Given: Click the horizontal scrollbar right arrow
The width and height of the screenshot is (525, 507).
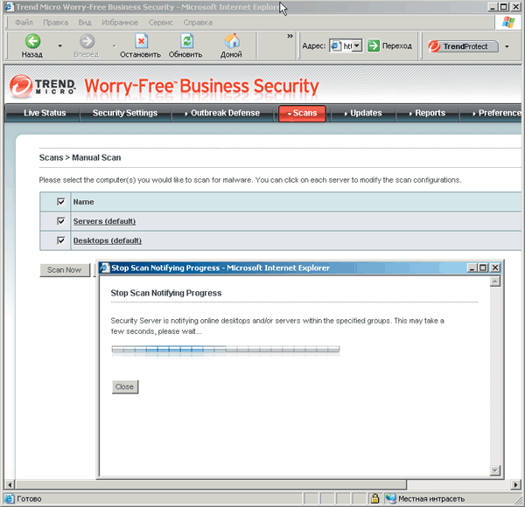Looking at the screenshot, I should point(516,484).
